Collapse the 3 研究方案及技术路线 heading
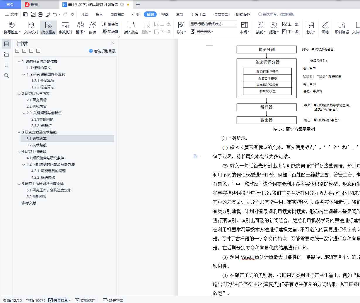The image size is (360, 303). (19, 132)
